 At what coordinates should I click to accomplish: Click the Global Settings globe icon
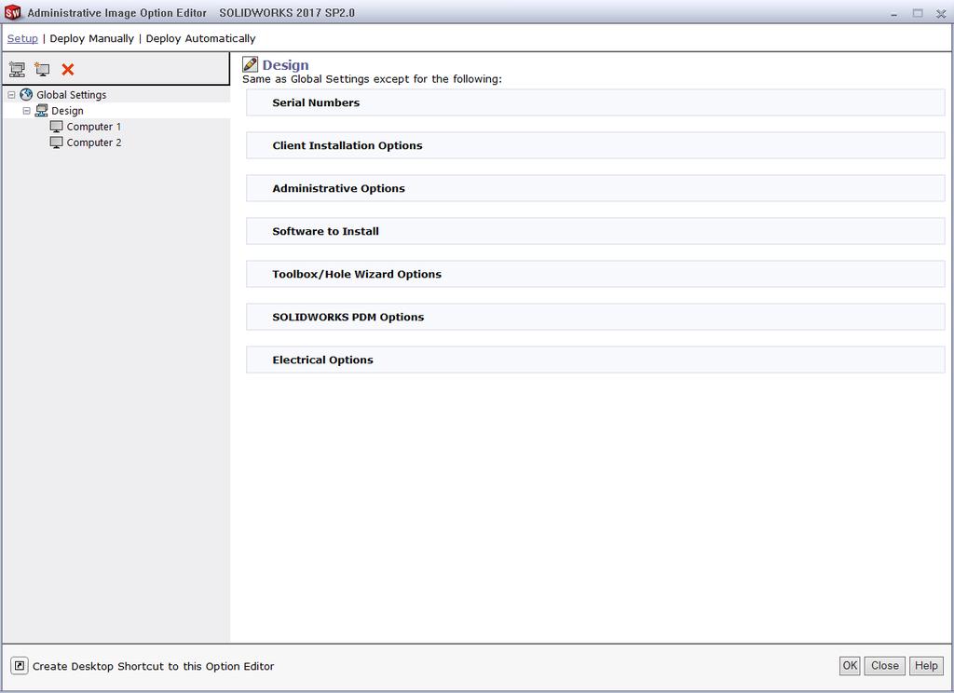click(x=26, y=94)
